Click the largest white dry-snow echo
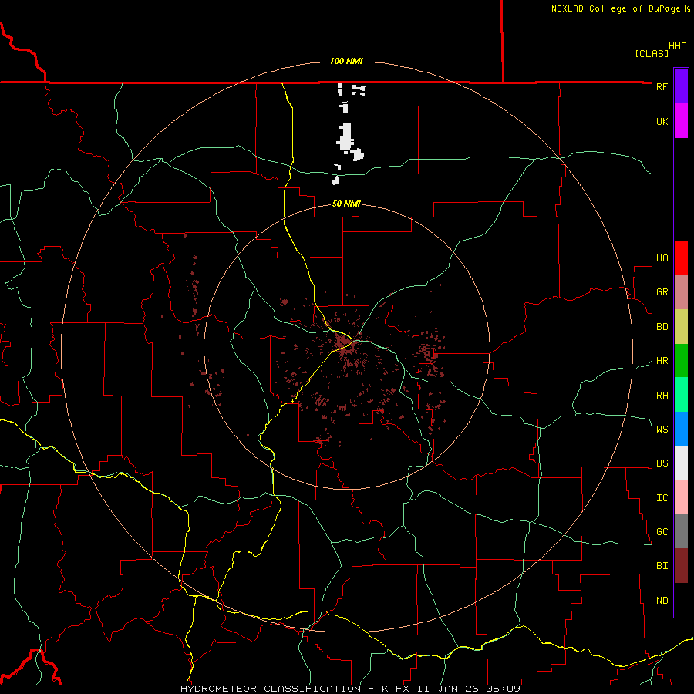 pyautogui.click(x=345, y=137)
